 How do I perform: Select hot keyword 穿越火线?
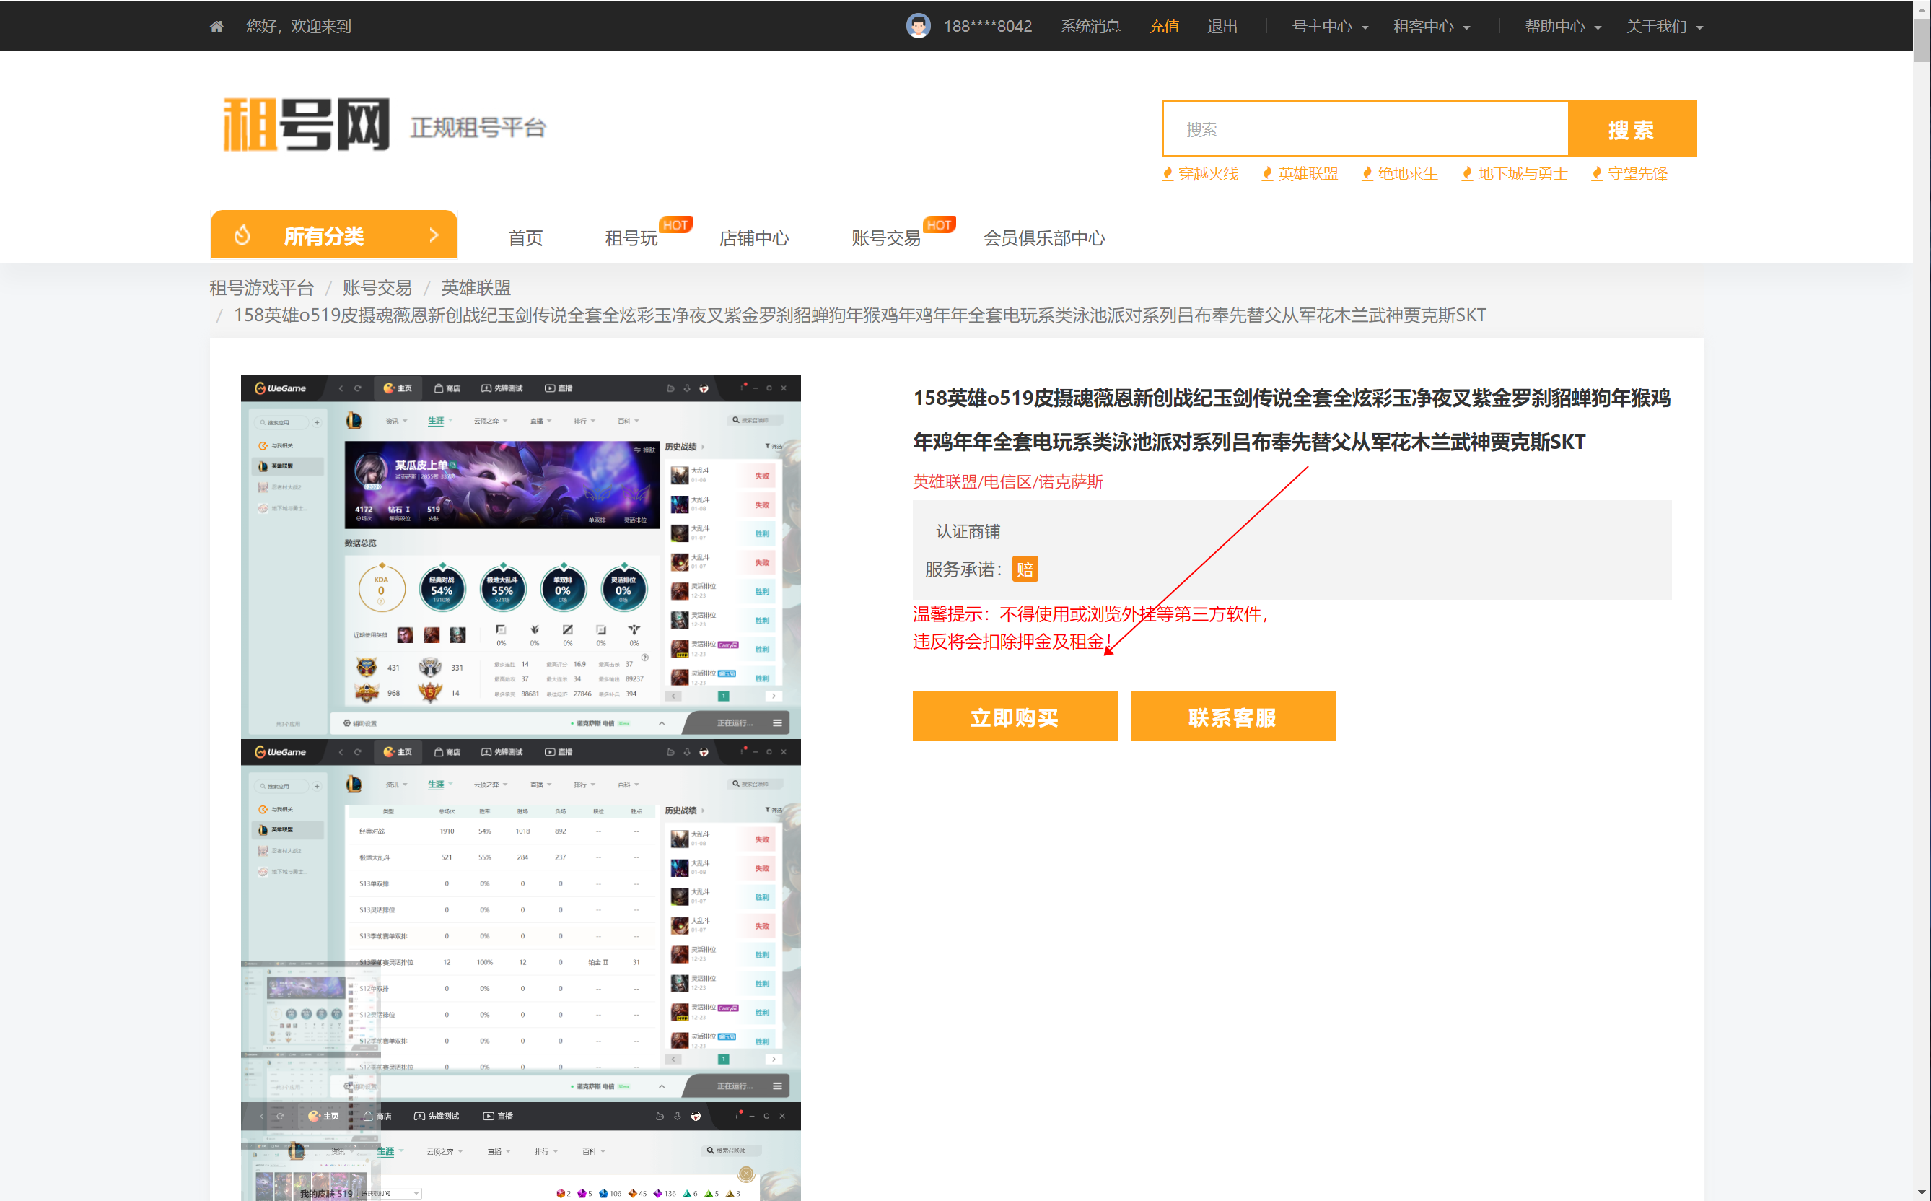pyautogui.click(x=1208, y=173)
